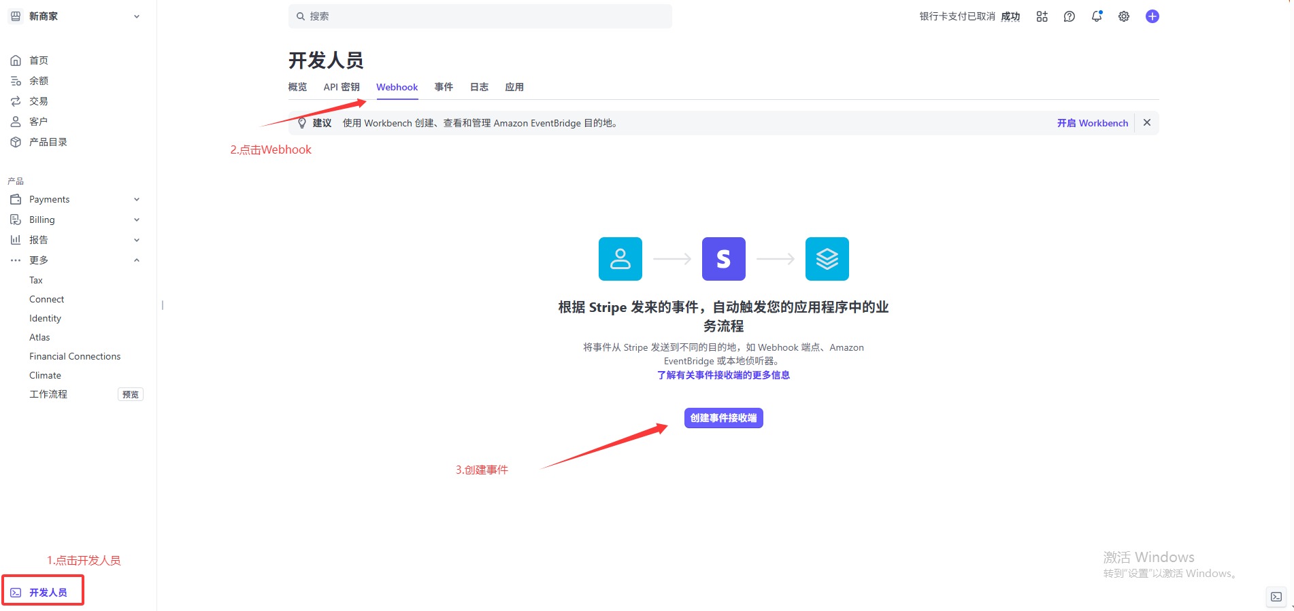Dismiss the Workbench suggestion banner
Viewport: 1294px width, 611px height.
coord(1147,122)
